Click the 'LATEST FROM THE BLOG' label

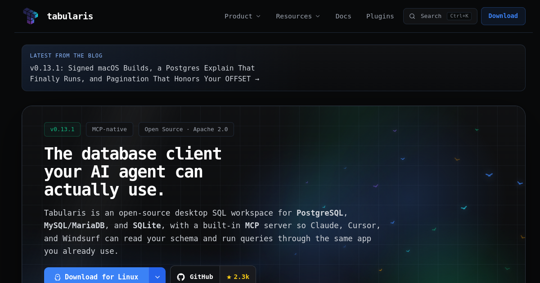pyautogui.click(x=66, y=56)
